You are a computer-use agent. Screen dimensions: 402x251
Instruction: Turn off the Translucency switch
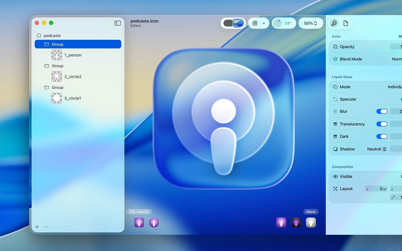click(382, 124)
